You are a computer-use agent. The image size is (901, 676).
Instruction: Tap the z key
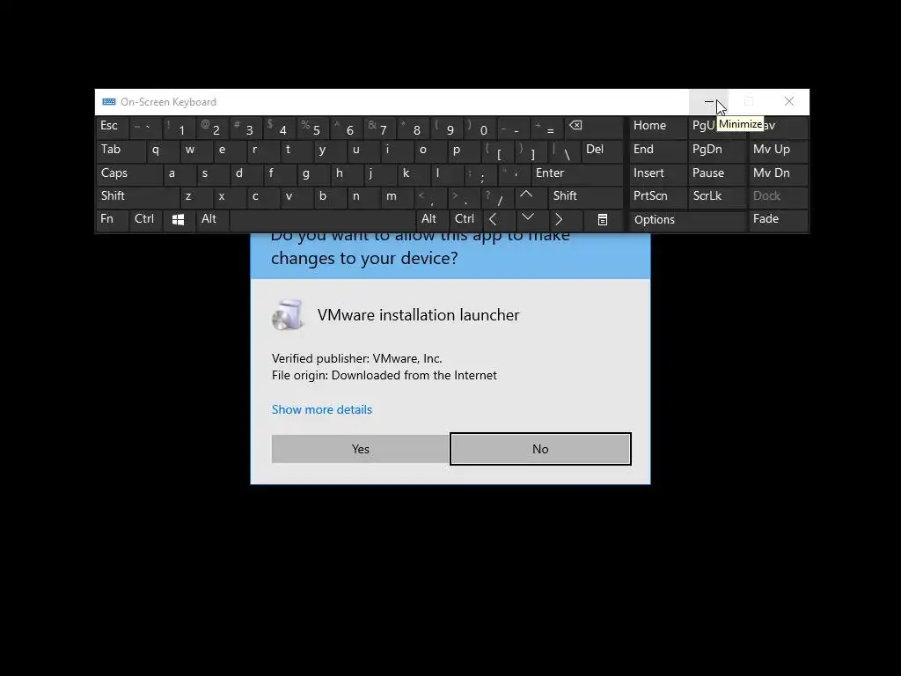[196, 197]
